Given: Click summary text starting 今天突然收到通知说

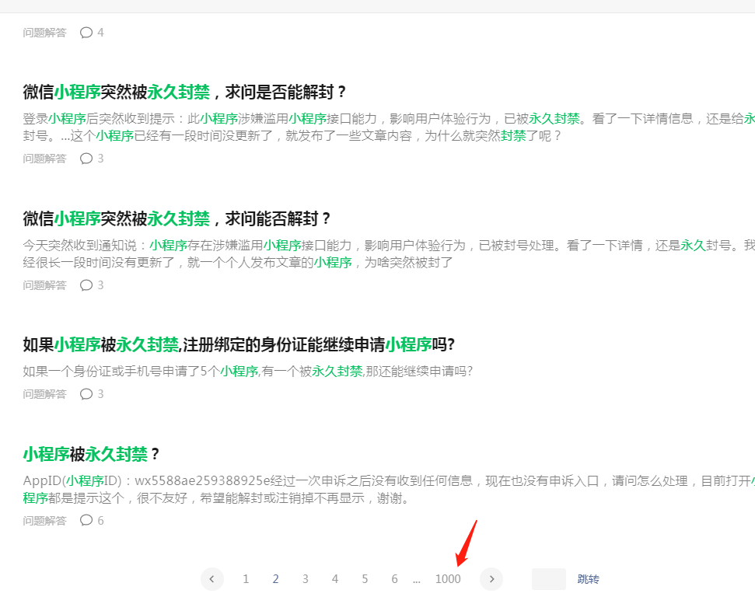Looking at the screenshot, I should point(389,253).
